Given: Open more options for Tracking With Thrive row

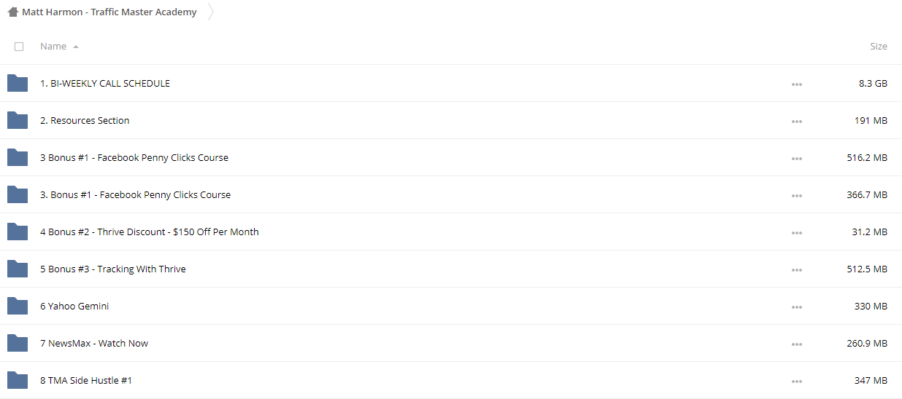Looking at the screenshot, I should tap(796, 269).
